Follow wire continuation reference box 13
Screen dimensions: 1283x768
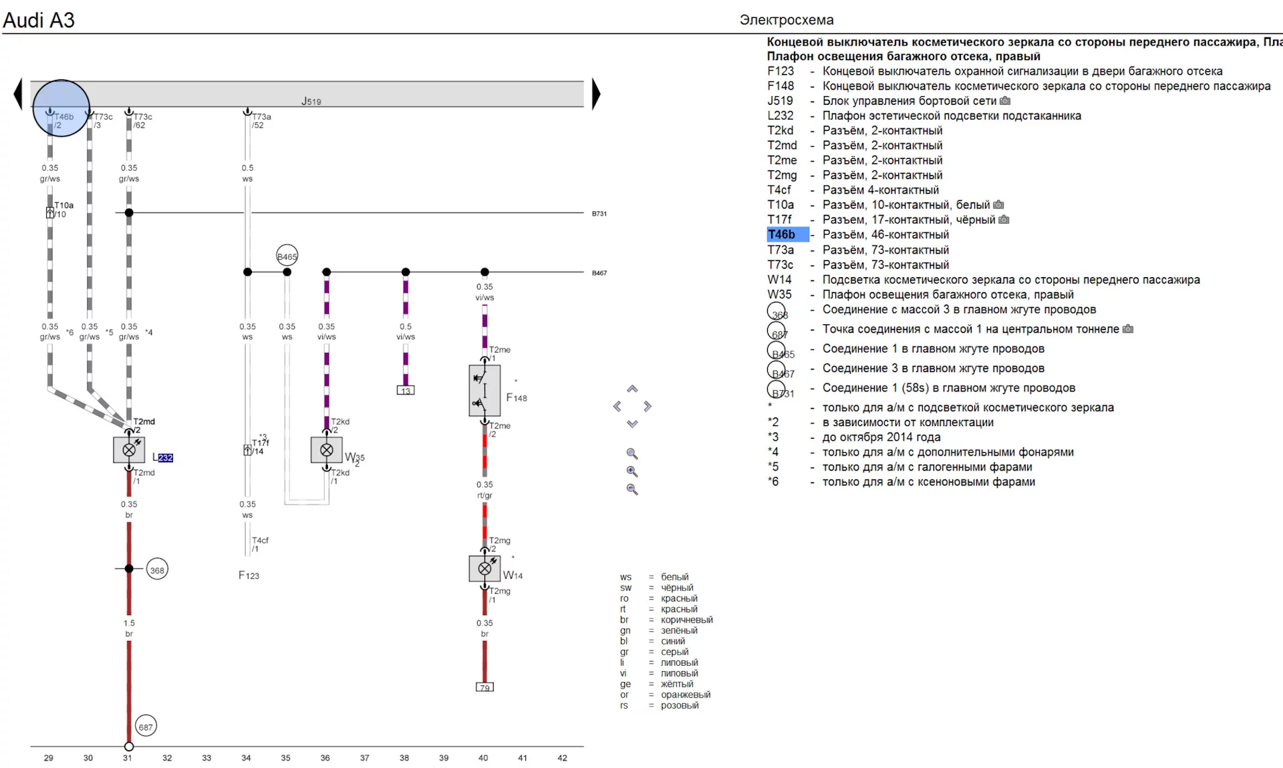pyautogui.click(x=406, y=391)
